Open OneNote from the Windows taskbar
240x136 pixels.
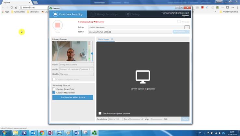point(50,133)
